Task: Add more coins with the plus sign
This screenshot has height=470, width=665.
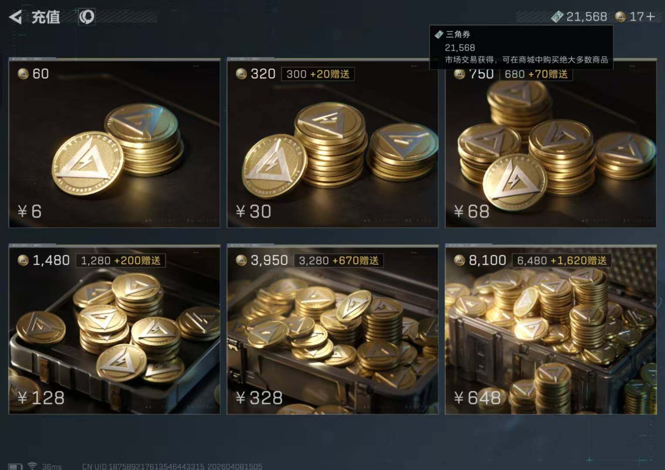Action: coord(650,17)
